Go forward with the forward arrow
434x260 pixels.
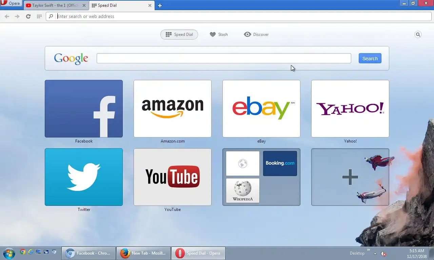(17, 16)
